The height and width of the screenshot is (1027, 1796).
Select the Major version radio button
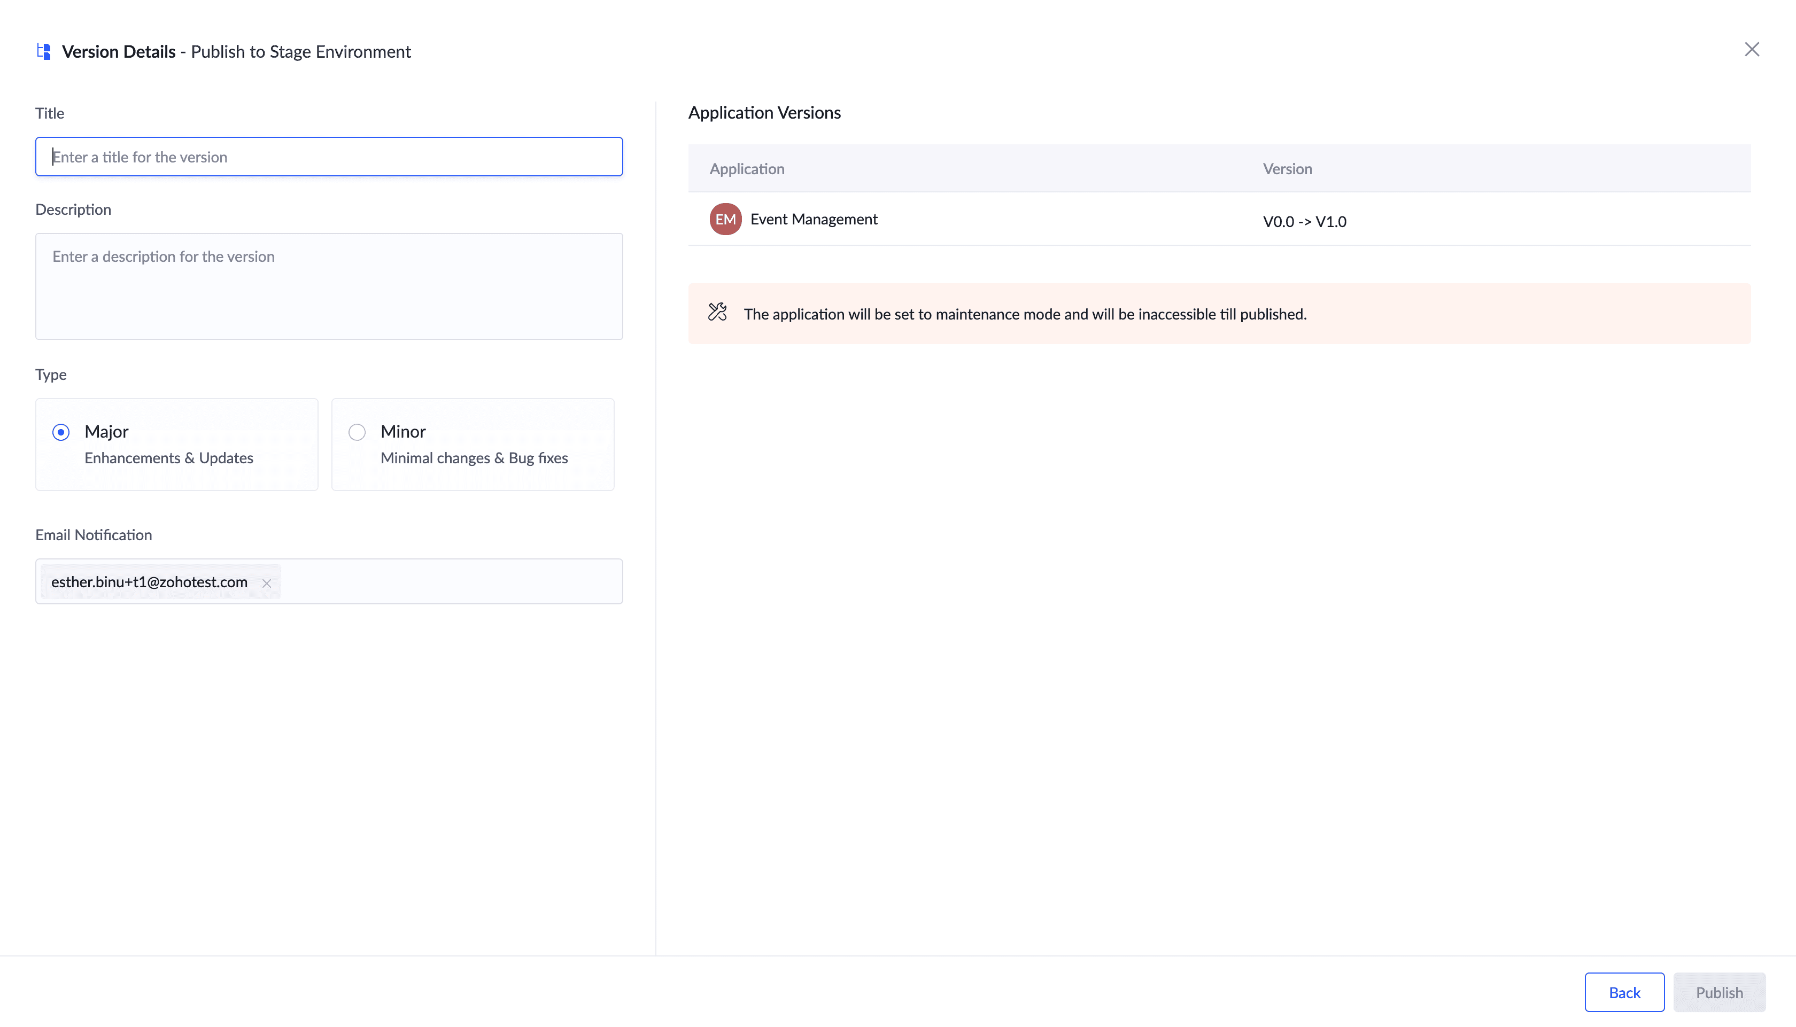coord(61,432)
